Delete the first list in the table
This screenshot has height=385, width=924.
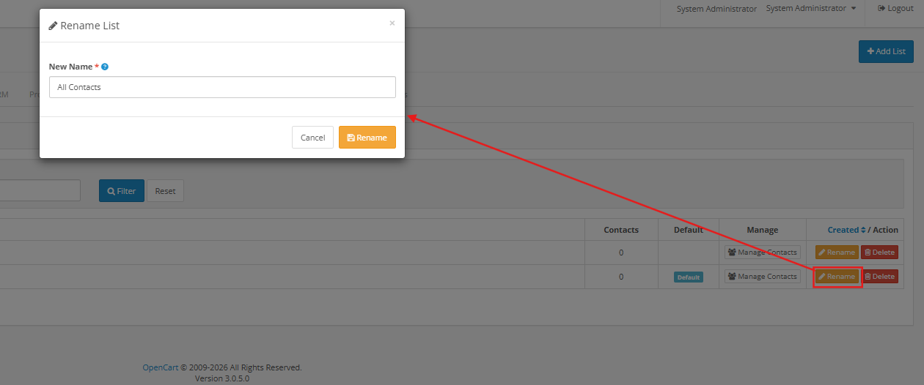coord(879,253)
